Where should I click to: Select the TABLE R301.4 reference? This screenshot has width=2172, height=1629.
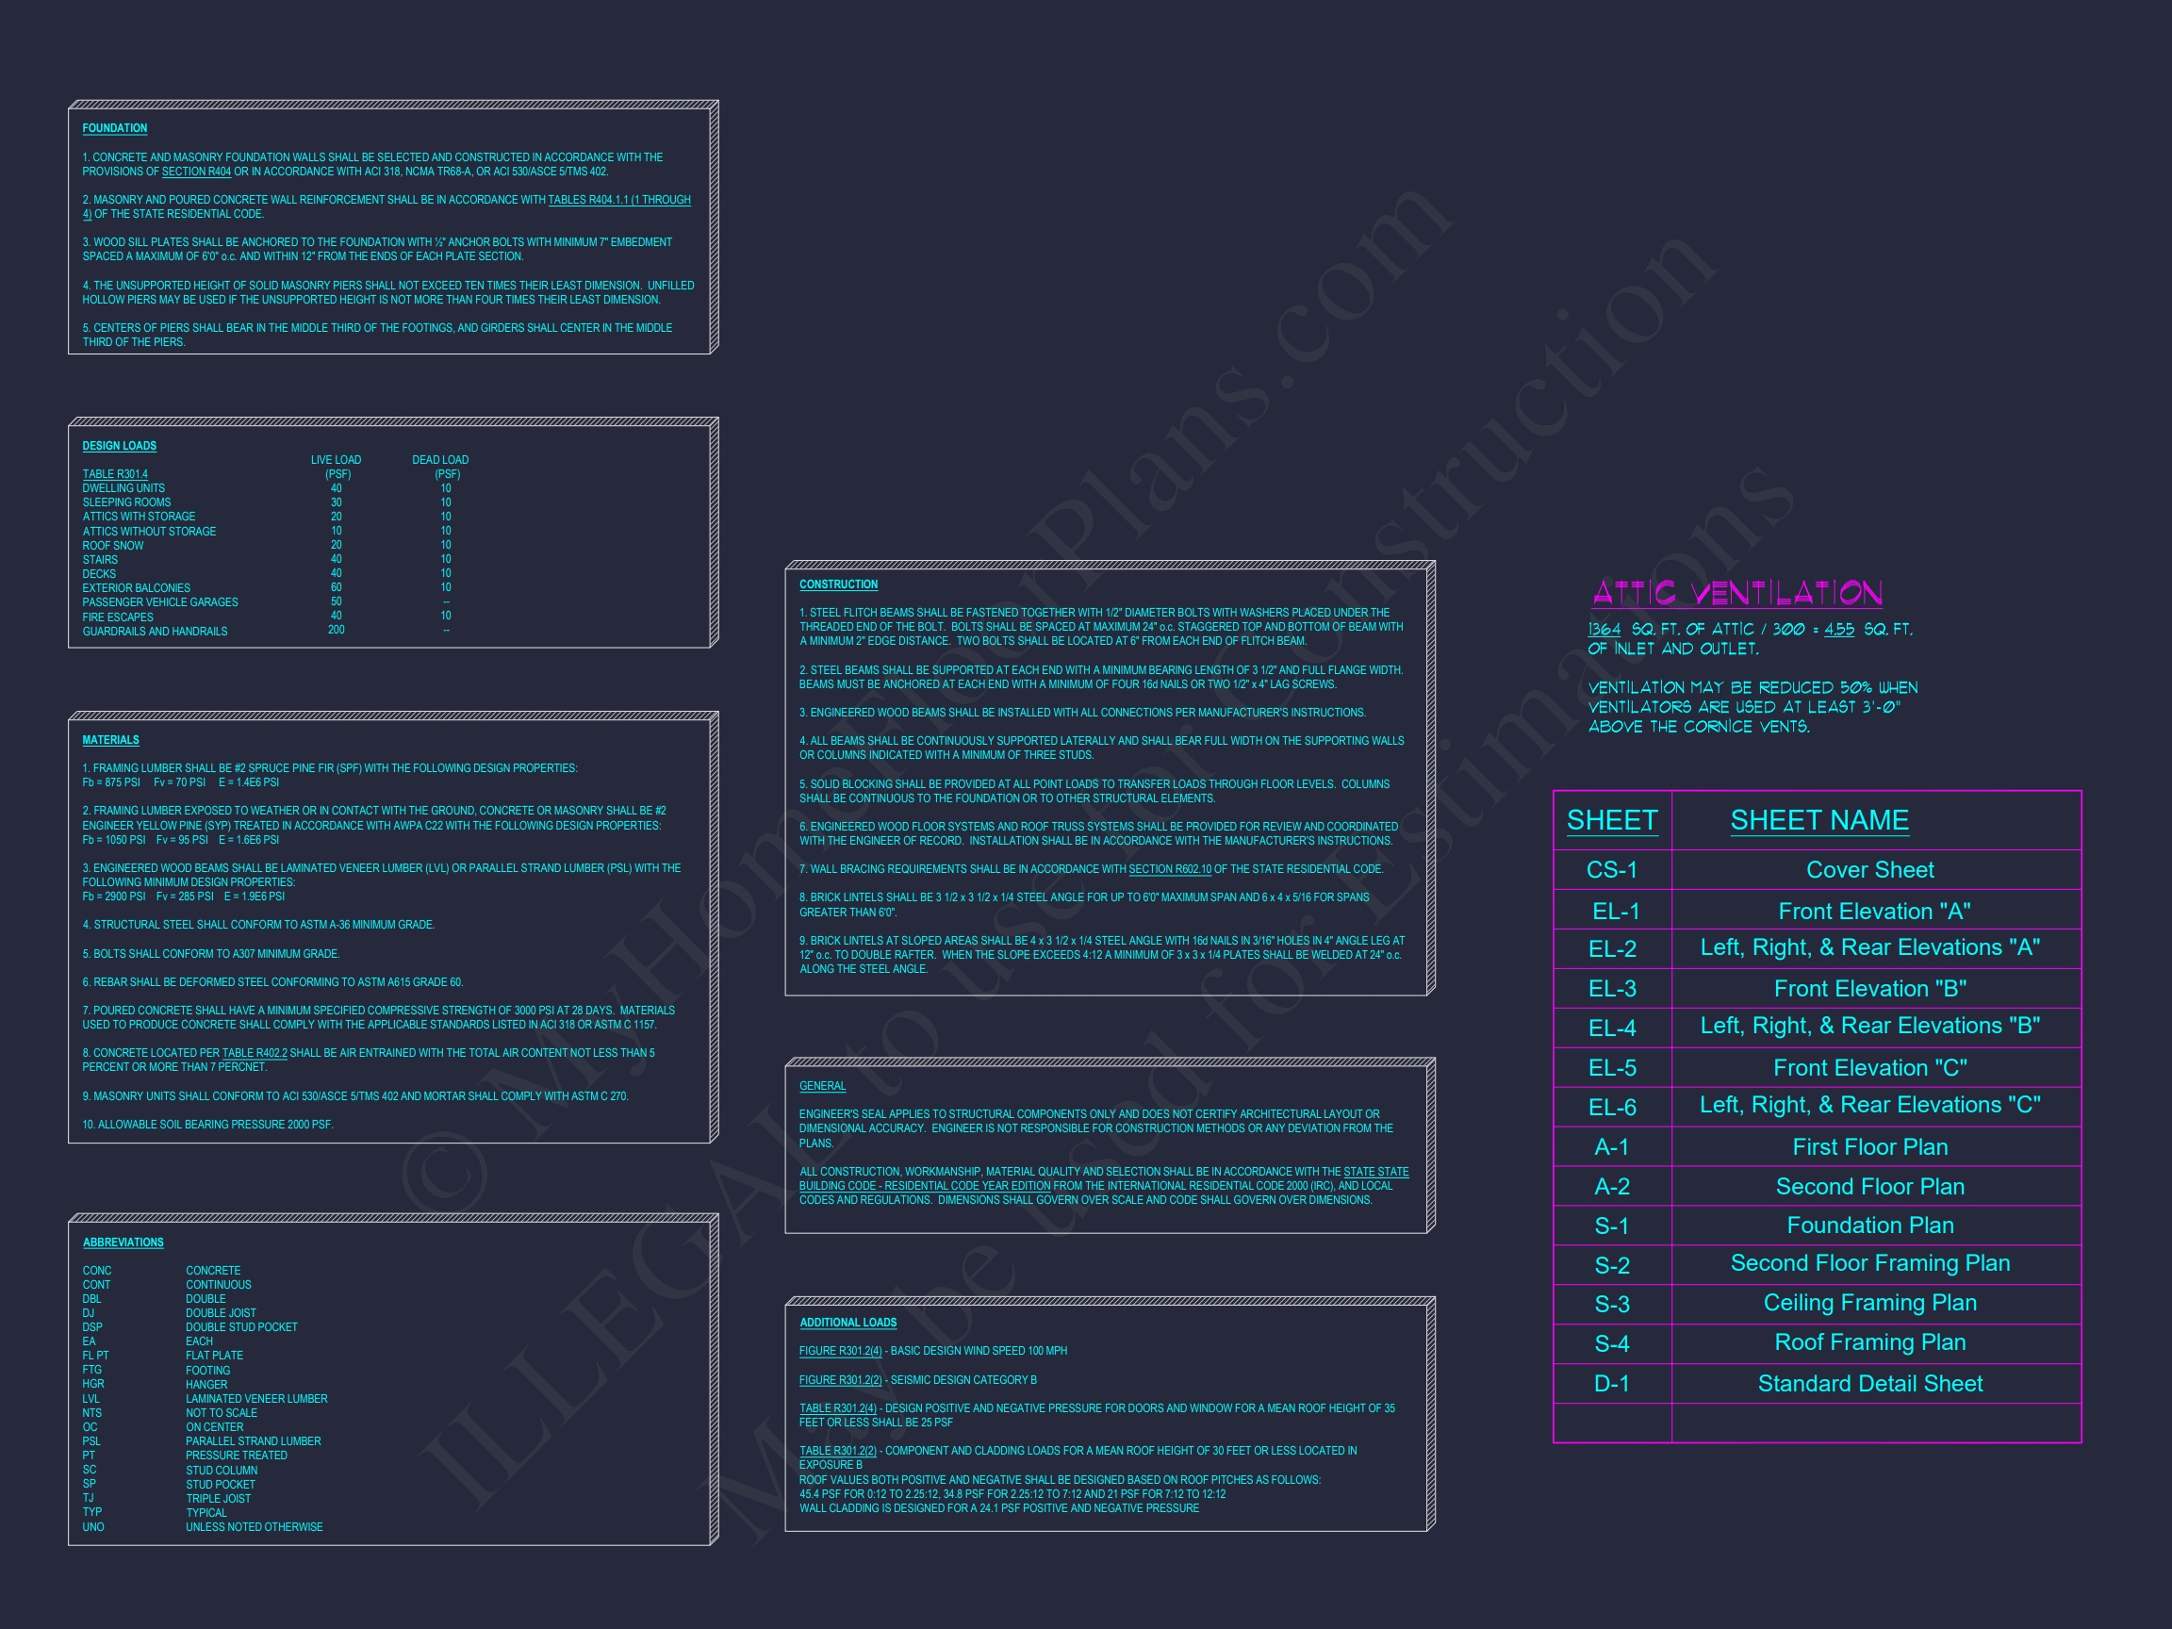[115, 474]
